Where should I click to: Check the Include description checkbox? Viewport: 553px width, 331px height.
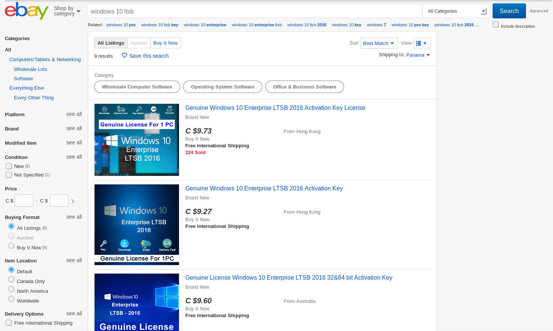pyautogui.click(x=496, y=24)
